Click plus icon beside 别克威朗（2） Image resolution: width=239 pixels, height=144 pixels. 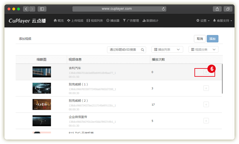tap(206, 104)
